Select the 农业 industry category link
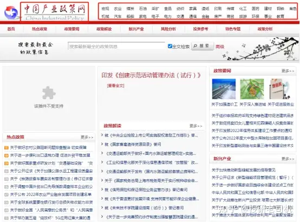 pos(118,9)
